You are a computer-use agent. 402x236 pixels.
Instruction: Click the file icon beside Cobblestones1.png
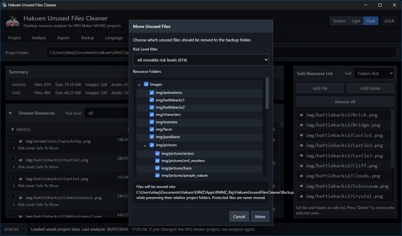(x=21, y=198)
